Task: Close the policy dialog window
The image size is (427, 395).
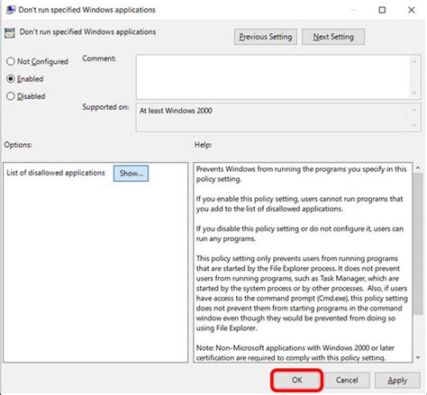Action: pyautogui.click(x=412, y=10)
